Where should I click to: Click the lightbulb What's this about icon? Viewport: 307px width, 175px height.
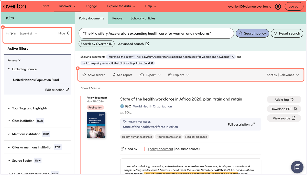125,122
